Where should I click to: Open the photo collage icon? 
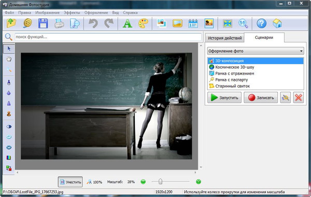(x=161, y=23)
